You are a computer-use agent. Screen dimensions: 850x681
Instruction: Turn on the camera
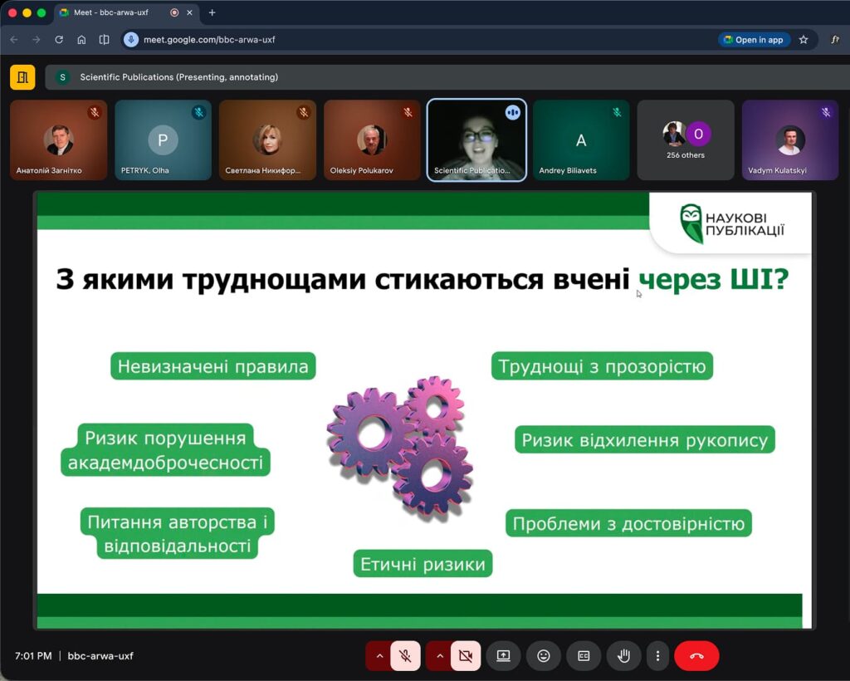[x=466, y=656]
